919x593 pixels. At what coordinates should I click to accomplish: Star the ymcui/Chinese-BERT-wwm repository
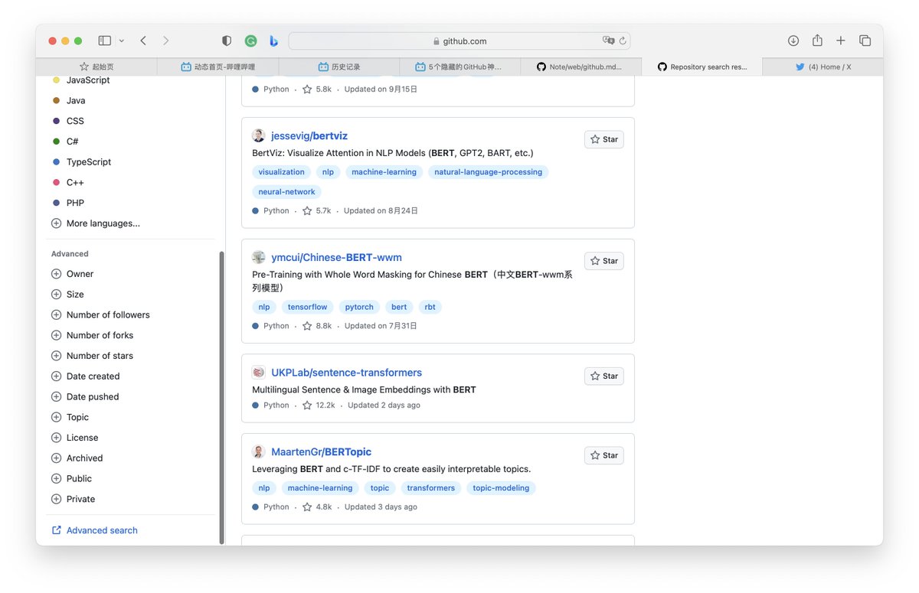pyautogui.click(x=603, y=261)
